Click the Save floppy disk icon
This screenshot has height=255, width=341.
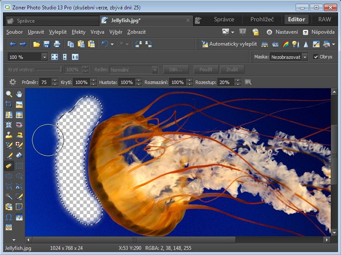(x=46, y=44)
